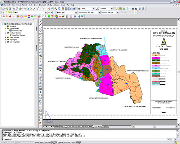Image resolution: width=180 pixels, height=144 pixels.
Task: Switch to the EXISTING LAND USE MAP tab
Action: coord(83,127)
